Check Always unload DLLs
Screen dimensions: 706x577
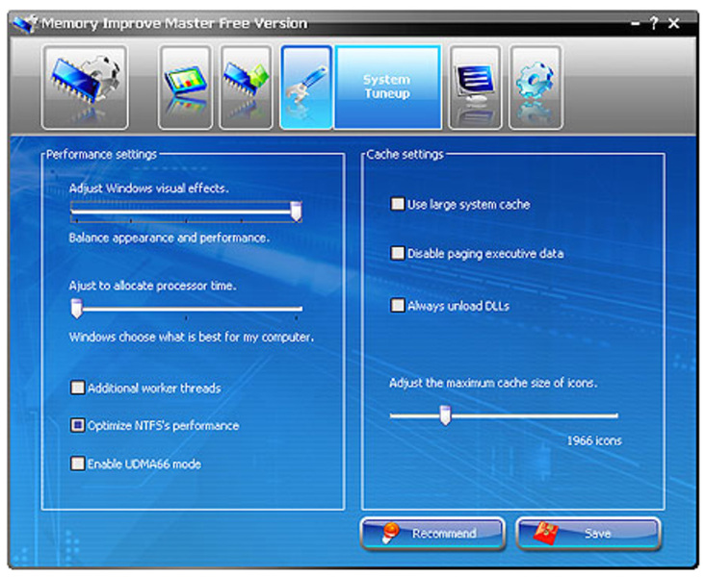(x=397, y=306)
